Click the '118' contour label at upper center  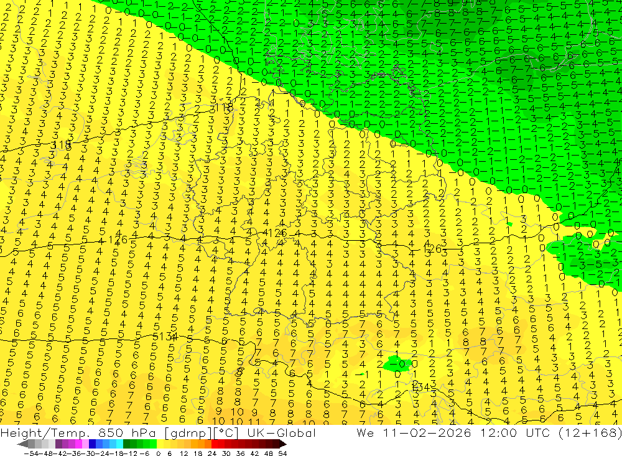click(x=223, y=108)
